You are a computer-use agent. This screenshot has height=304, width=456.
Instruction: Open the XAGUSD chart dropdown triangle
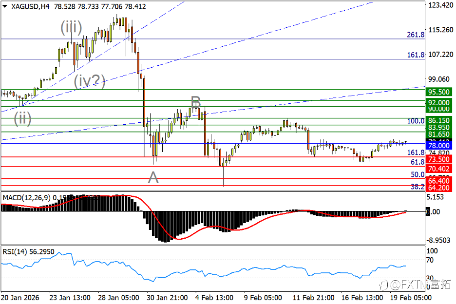[x=5, y=6]
